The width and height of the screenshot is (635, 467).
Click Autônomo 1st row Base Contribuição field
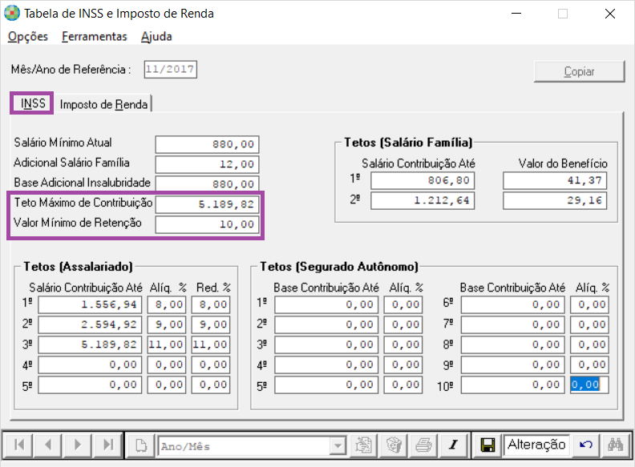326,304
